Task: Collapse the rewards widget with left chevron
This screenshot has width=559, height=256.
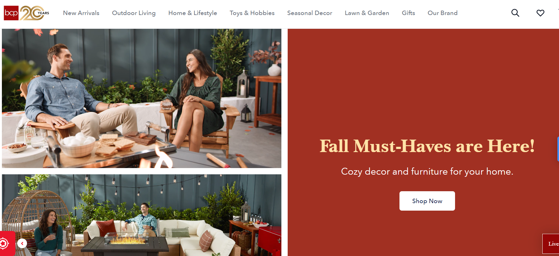Action: 22,243
